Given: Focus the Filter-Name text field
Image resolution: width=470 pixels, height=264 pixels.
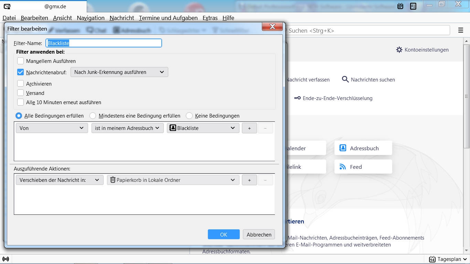Looking at the screenshot, I should point(104,43).
